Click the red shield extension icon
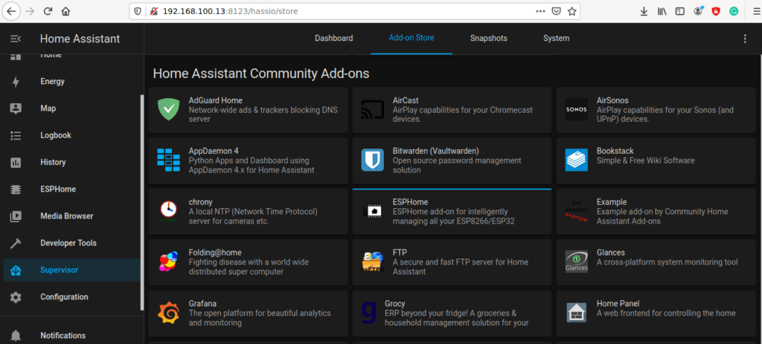 click(x=716, y=11)
